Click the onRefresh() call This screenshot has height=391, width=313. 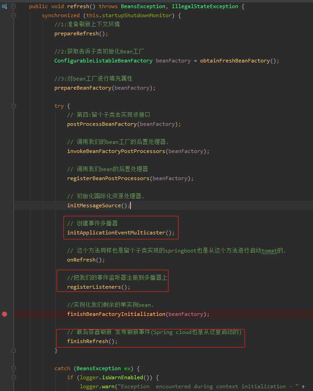tap(86, 260)
